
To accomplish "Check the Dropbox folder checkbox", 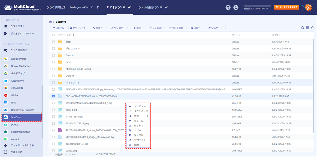I will click(x=53, y=55).
